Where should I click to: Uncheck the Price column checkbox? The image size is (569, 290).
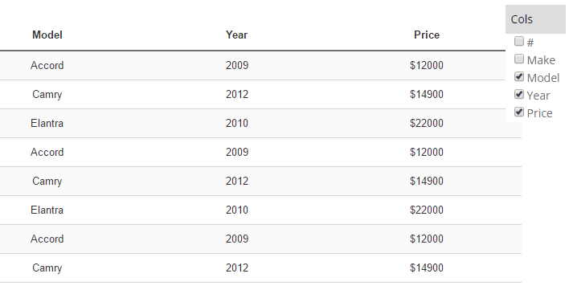click(519, 112)
